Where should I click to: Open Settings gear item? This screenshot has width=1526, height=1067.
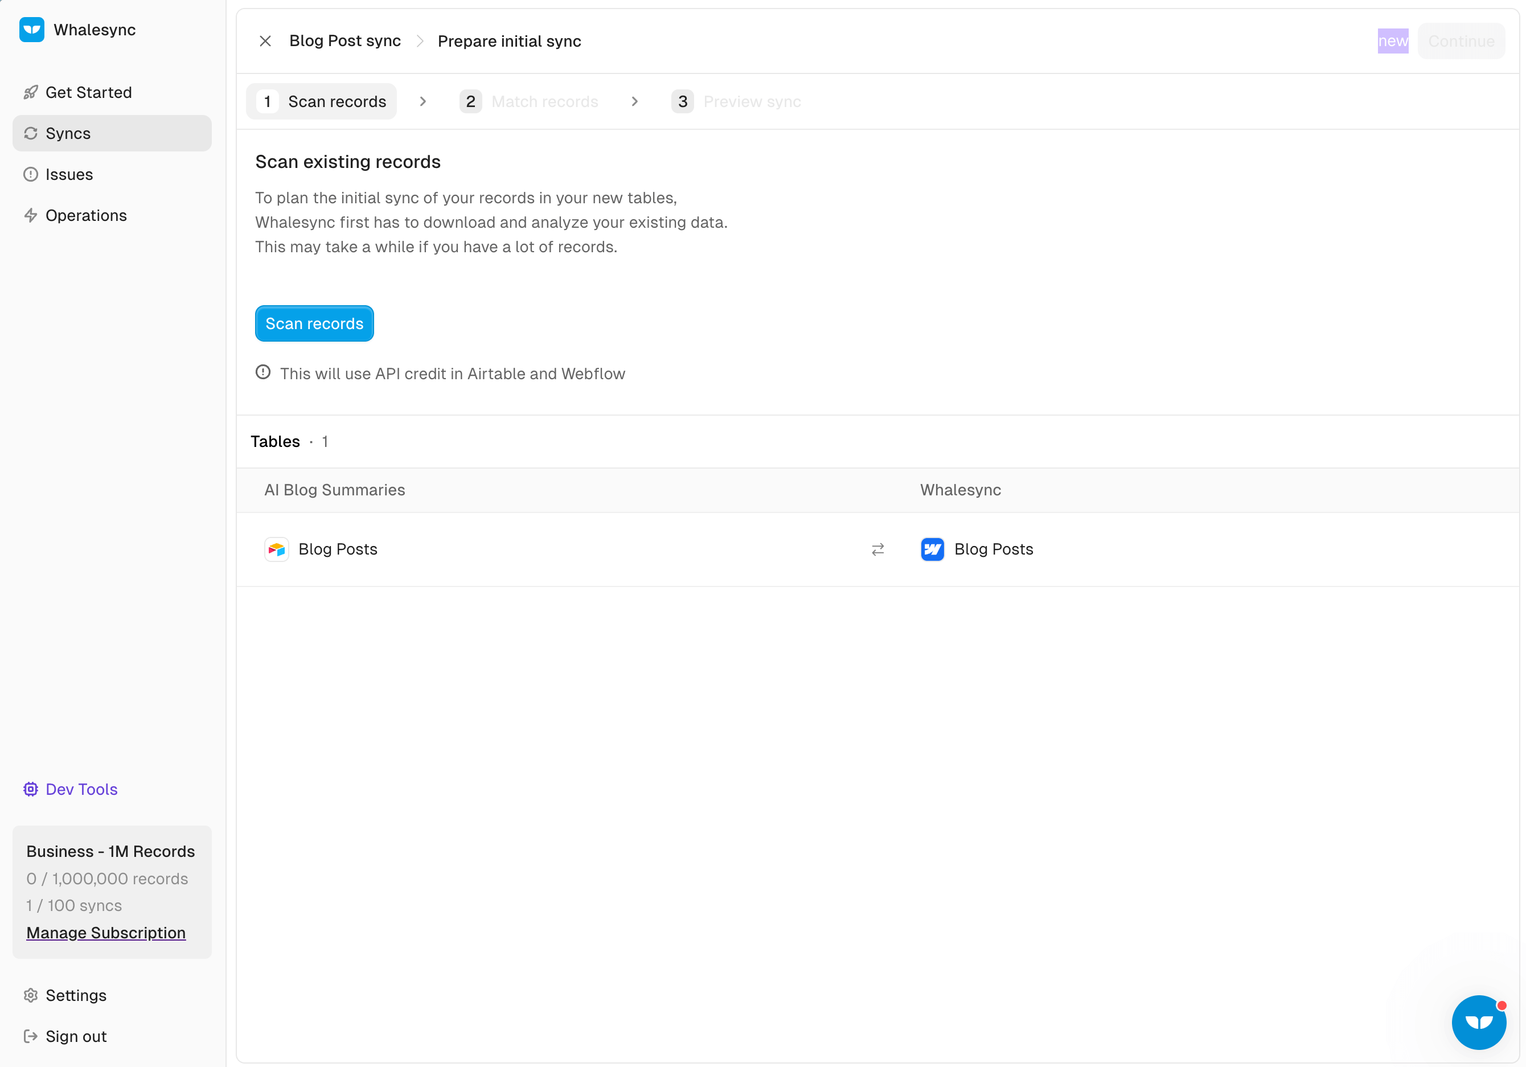tap(76, 995)
